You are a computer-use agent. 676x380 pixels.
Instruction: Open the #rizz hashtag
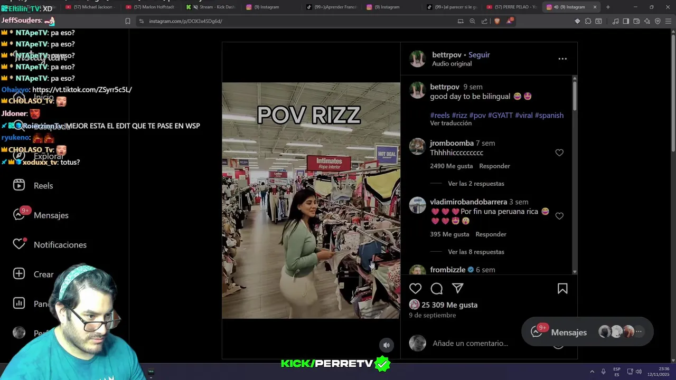pyautogui.click(x=459, y=115)
